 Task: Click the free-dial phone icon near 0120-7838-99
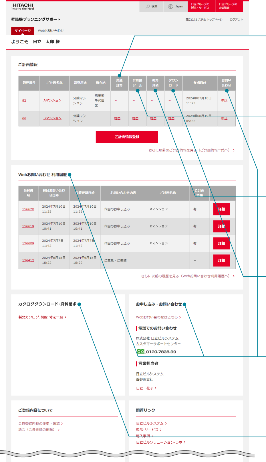point(140,351)
